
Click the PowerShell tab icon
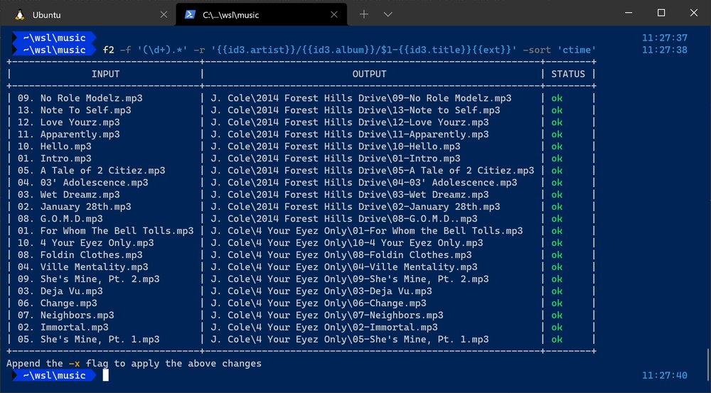(190, 15)
